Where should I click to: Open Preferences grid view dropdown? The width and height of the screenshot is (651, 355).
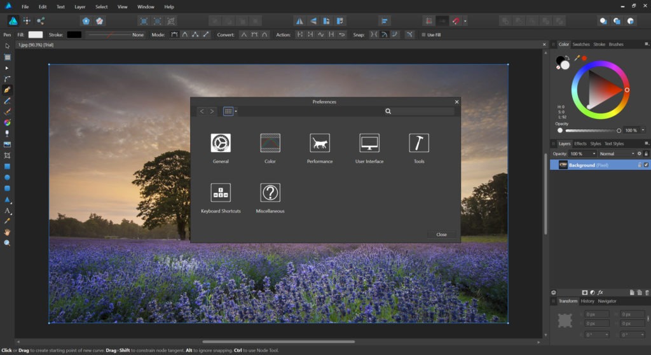coord(236,111)
